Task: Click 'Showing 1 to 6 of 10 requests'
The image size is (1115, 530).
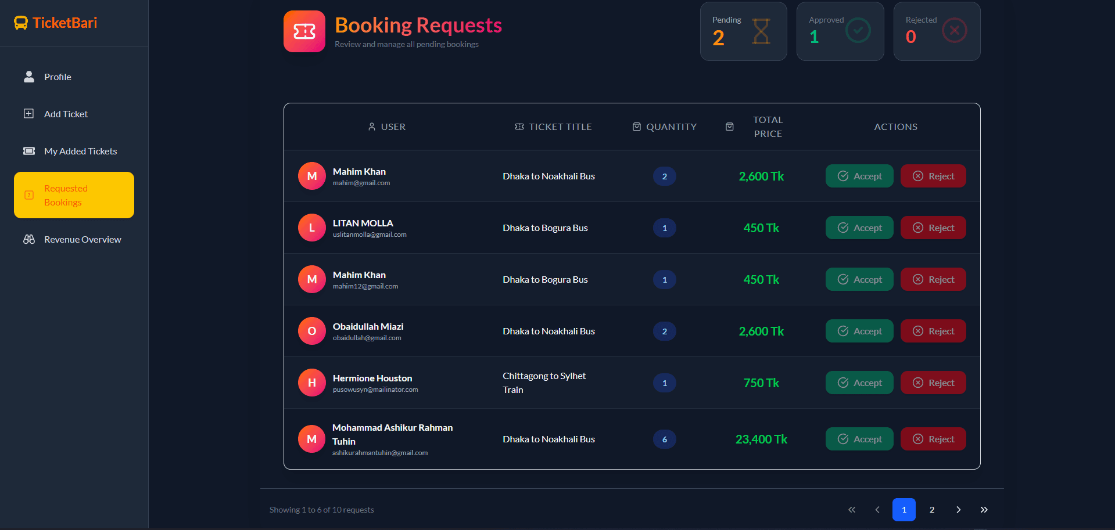Action: (x=322, y=510)
